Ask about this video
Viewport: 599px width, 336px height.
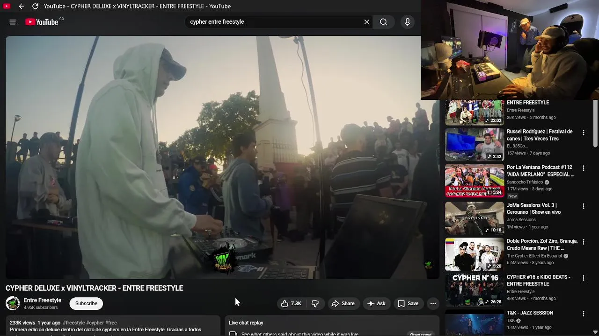pos(376,303)
